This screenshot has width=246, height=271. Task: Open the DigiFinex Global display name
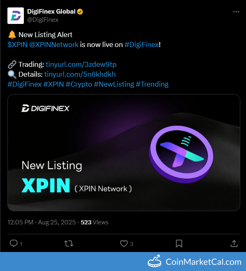click(x=51, y=12)
